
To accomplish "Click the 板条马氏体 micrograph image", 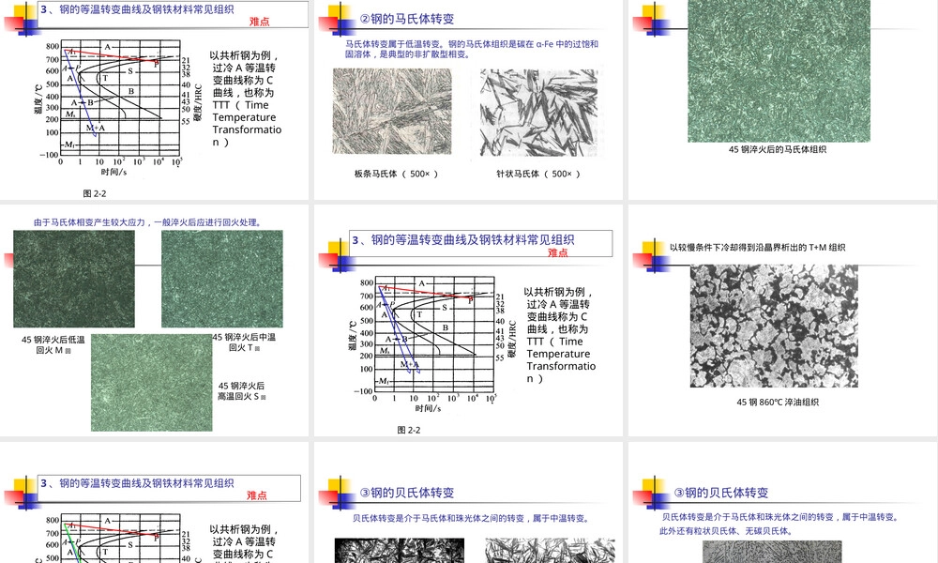I will point(392,112).
